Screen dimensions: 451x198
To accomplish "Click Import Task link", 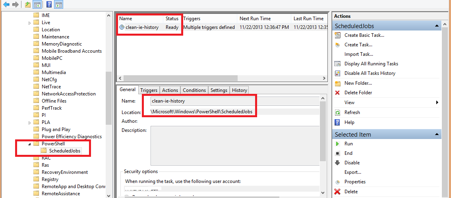I will tap(358, 54).
